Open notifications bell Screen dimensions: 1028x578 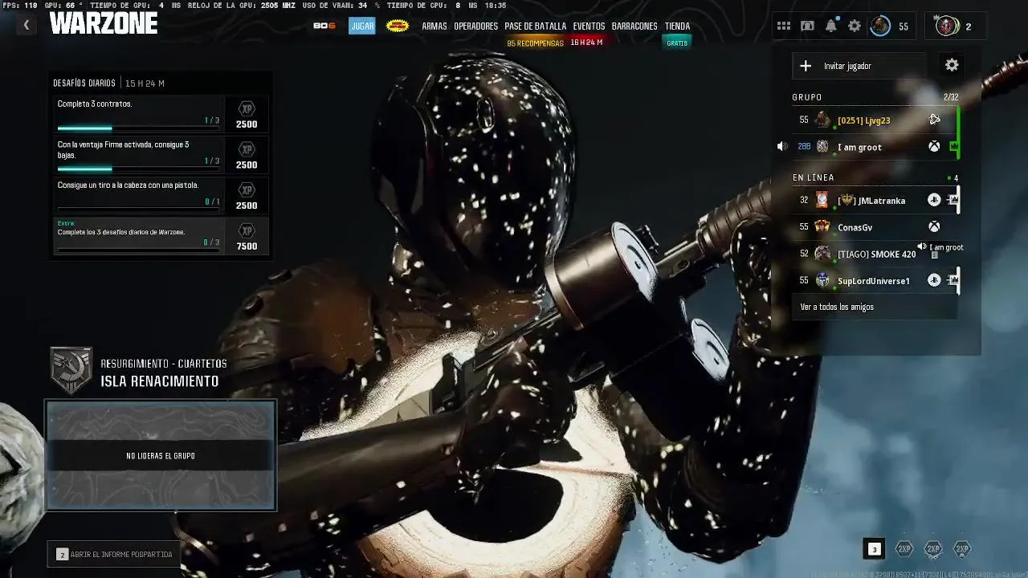tap(831, 26)
